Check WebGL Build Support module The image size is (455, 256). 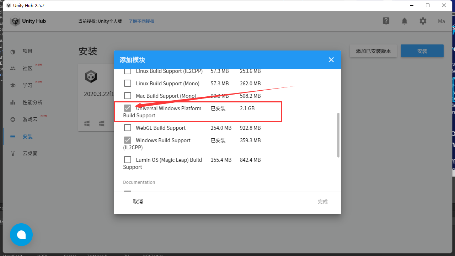pos(128,128)
